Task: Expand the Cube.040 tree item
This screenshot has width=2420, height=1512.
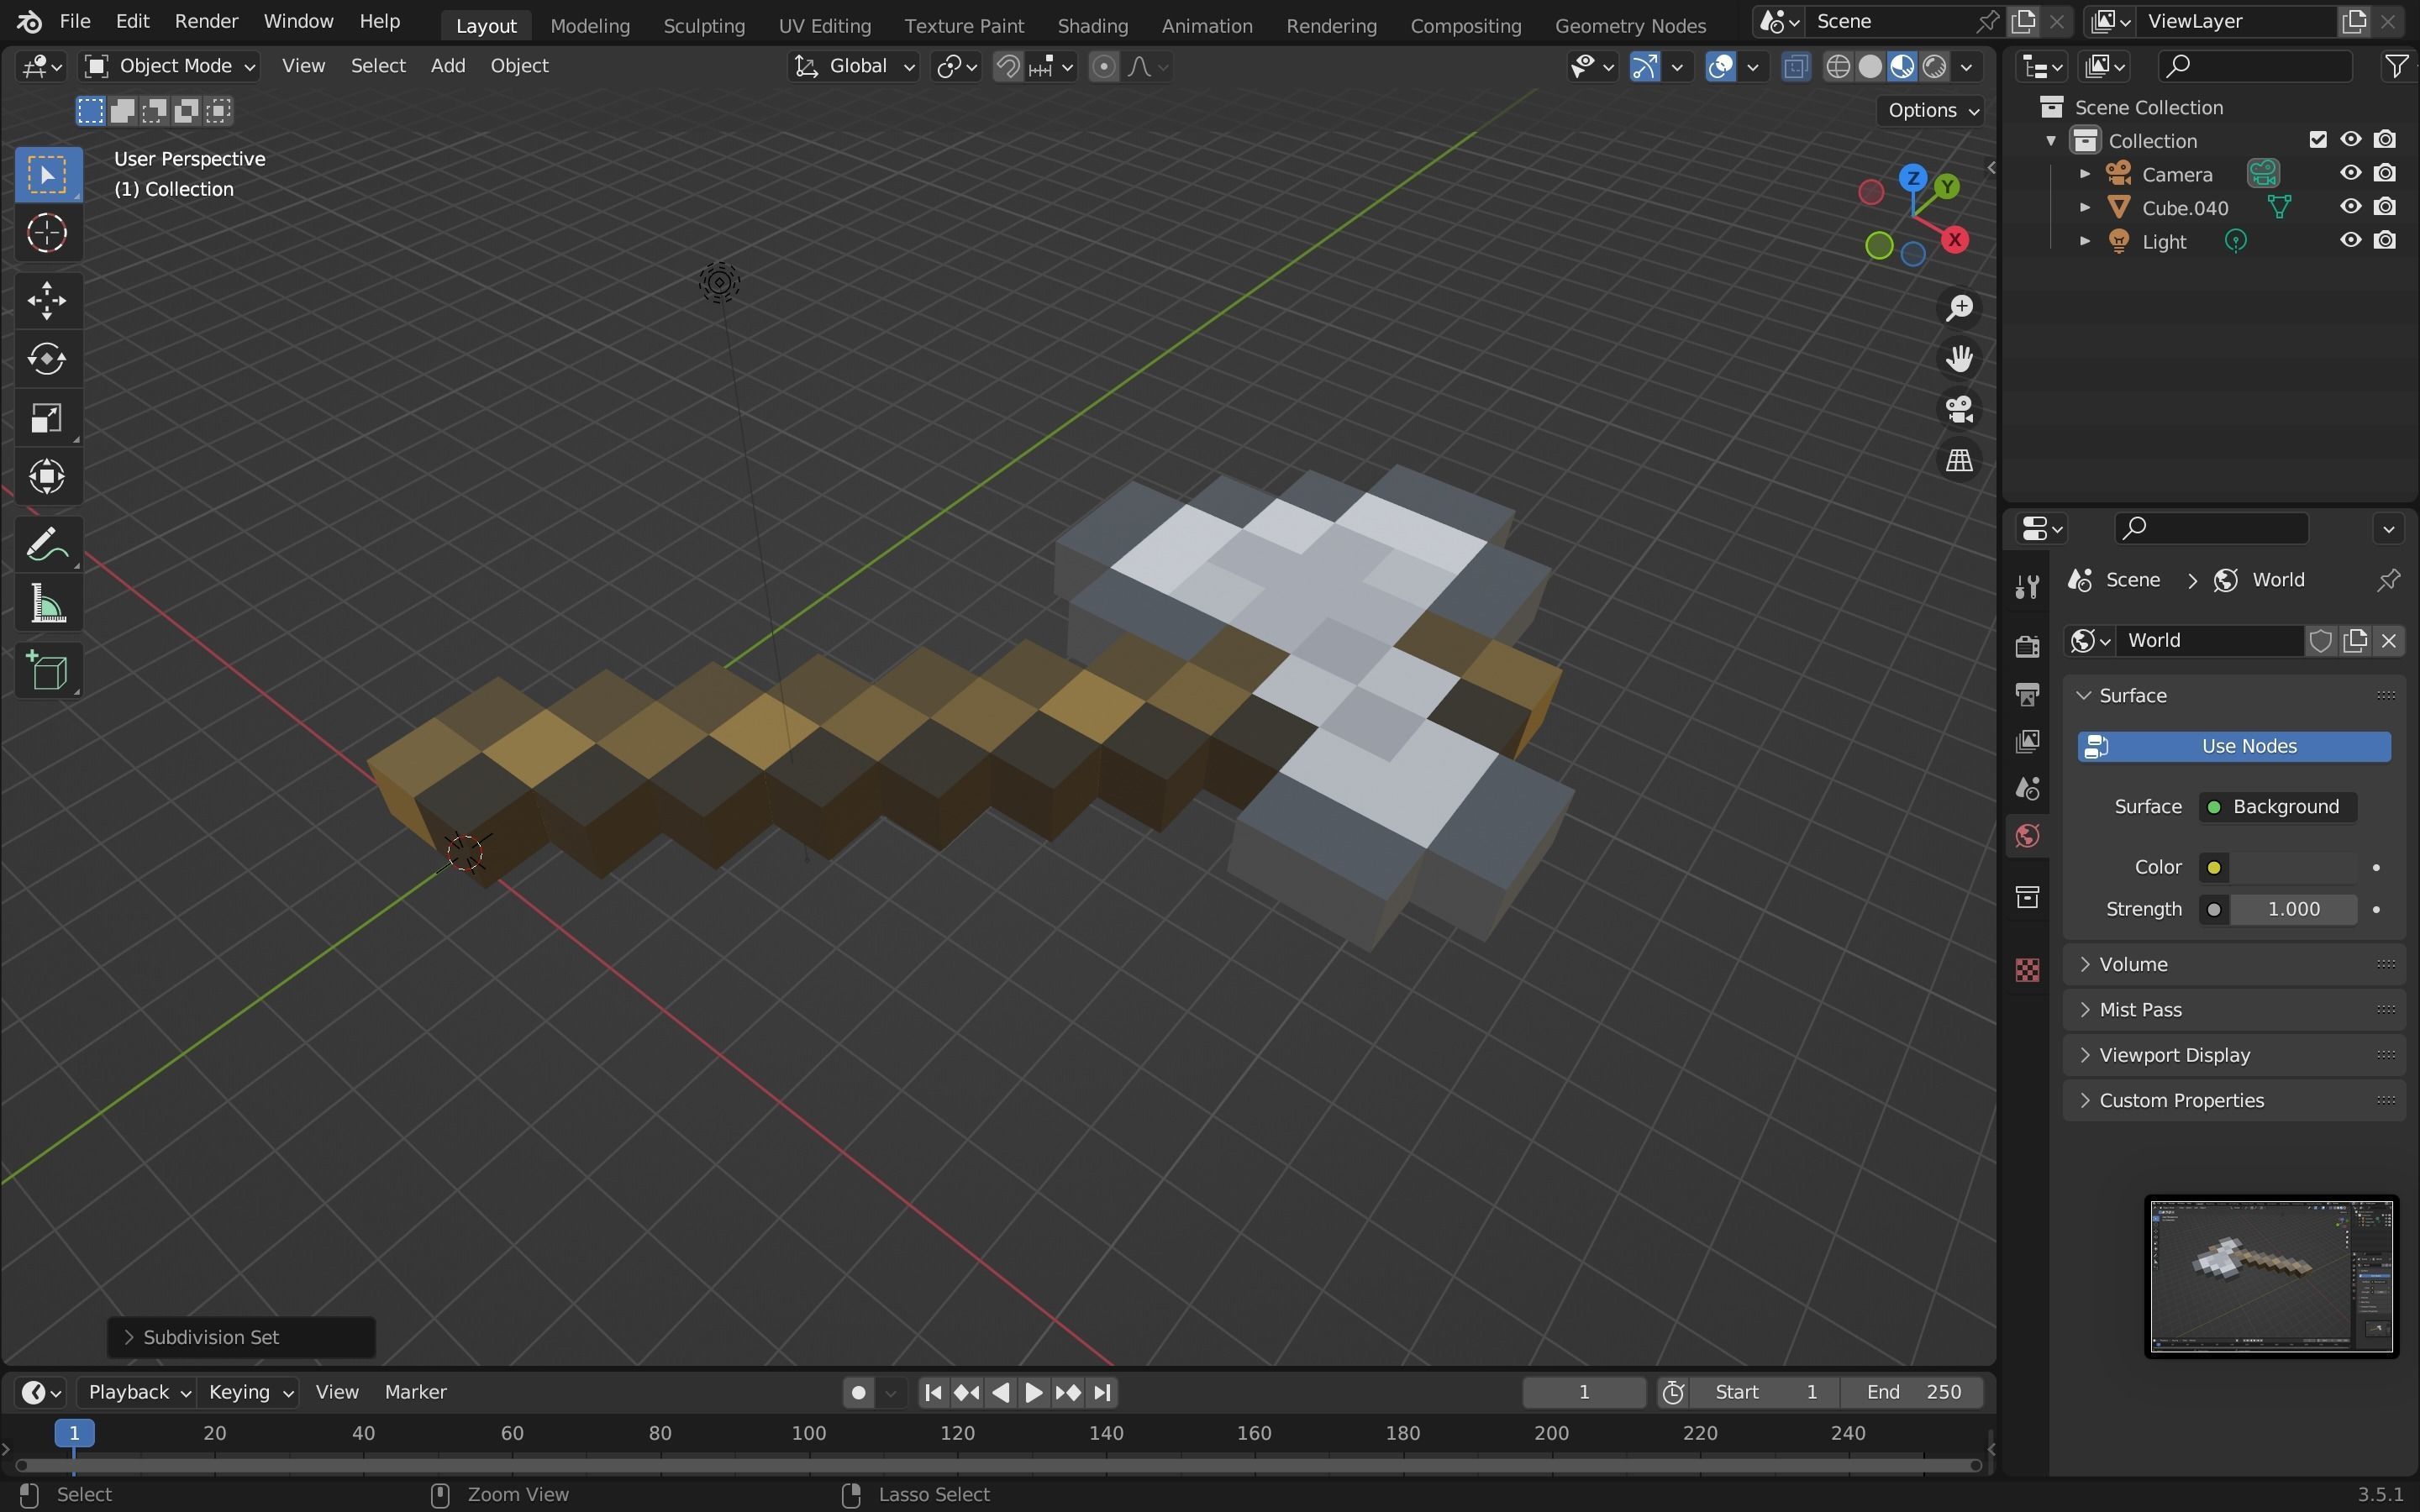Action: click(2085, 207)
